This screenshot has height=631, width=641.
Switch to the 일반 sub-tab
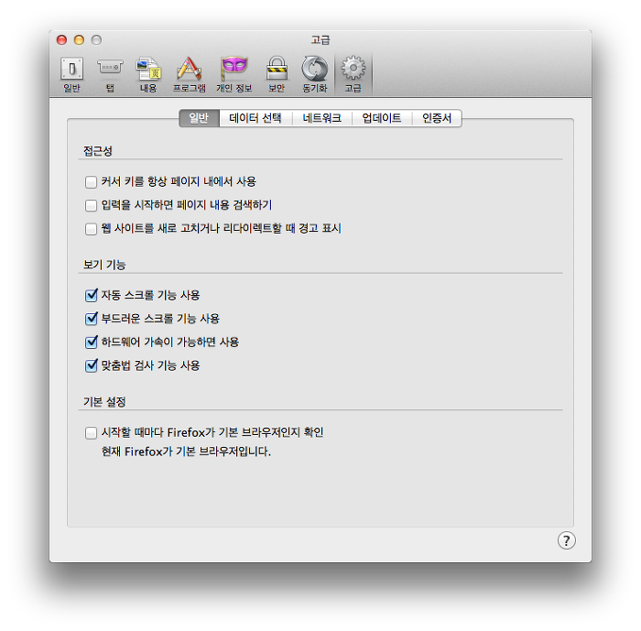[199, 118]
